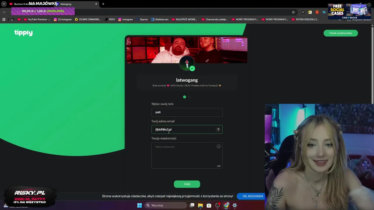This screenshot has height=210, width=374.
Task: Open Microsoft Store from the taskbar
Action: click(209, 205)
